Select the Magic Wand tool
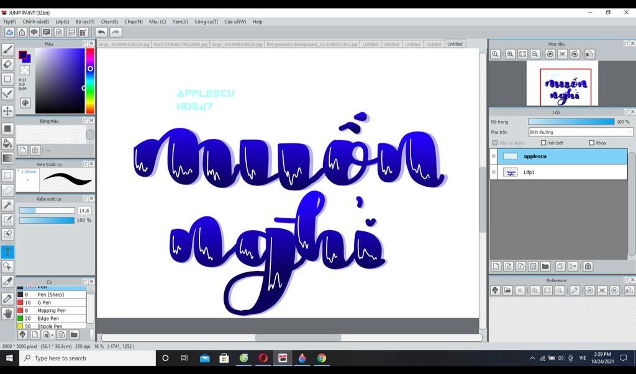 pyautogui.click(x=7, y=205)
